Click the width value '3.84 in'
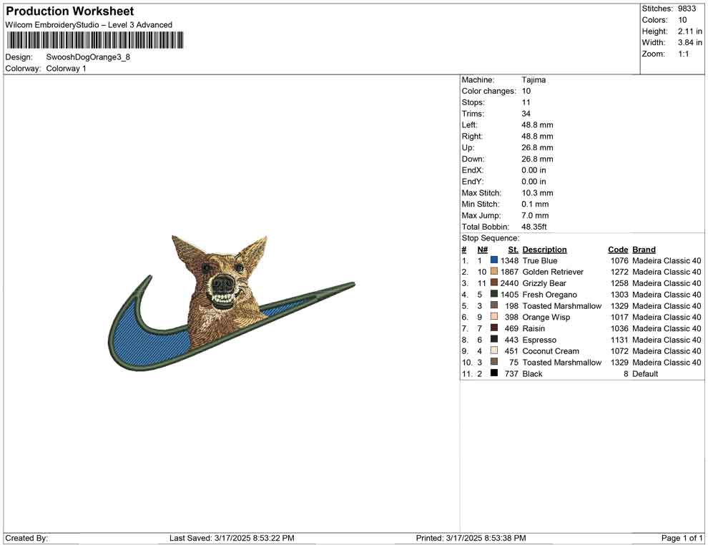This screenshot has height=545, width=708. 690,42
